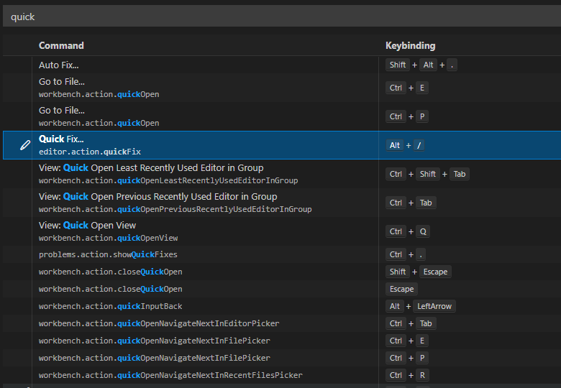The height and width of the screenshot is (388, 561).
Task: Select the Go to File... row bound to Ctrl+P
Action: (99, 116)
